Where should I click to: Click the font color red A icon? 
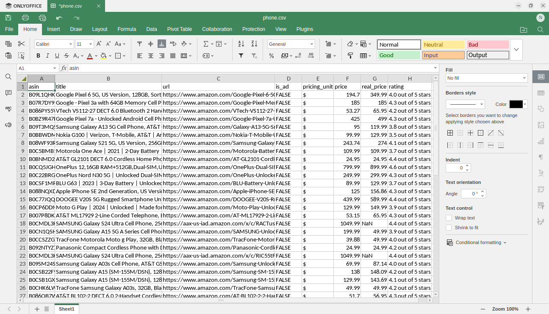[x=90, y=56]
